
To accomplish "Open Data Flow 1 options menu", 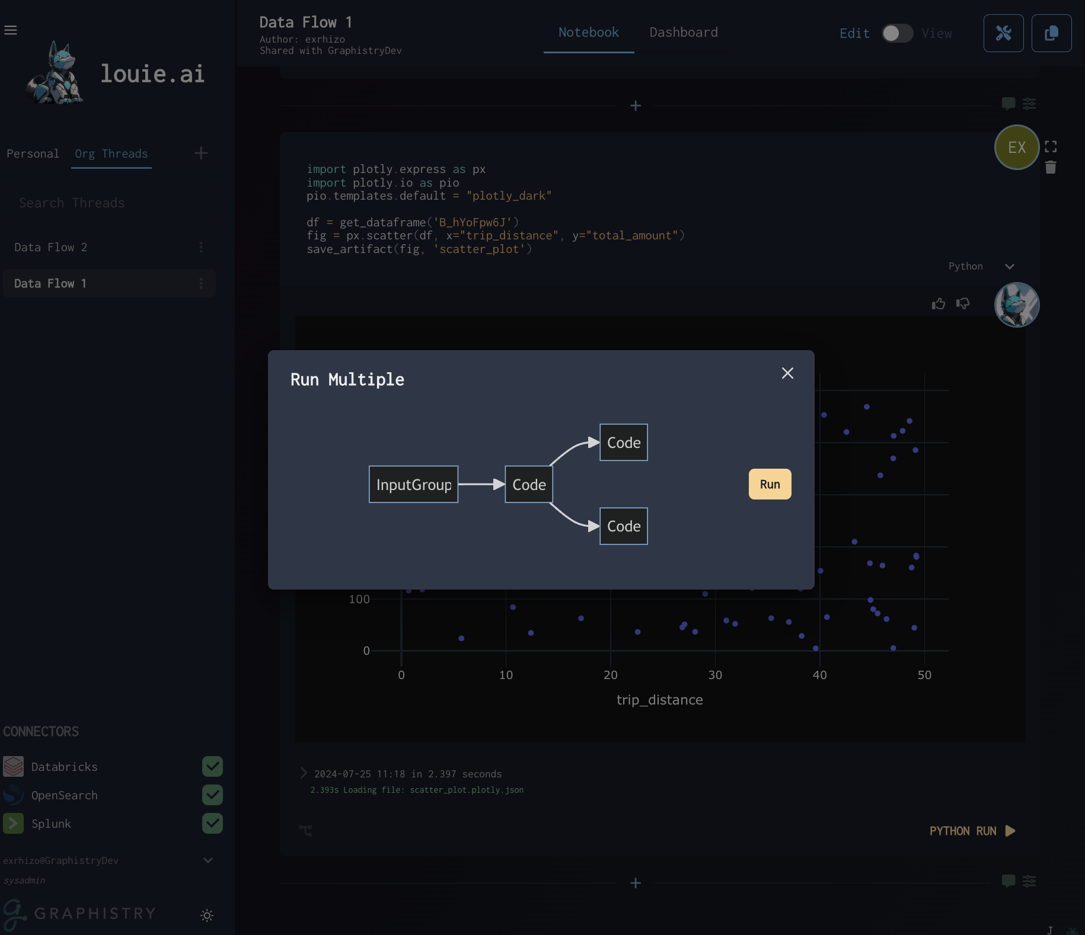I will (x=201, y=283).
